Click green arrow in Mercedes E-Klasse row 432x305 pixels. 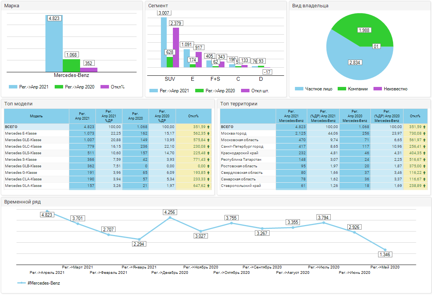click(208, 133)
